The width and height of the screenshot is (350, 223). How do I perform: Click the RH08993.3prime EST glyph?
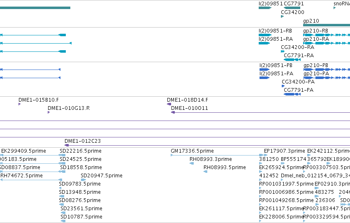coord(192,163)
